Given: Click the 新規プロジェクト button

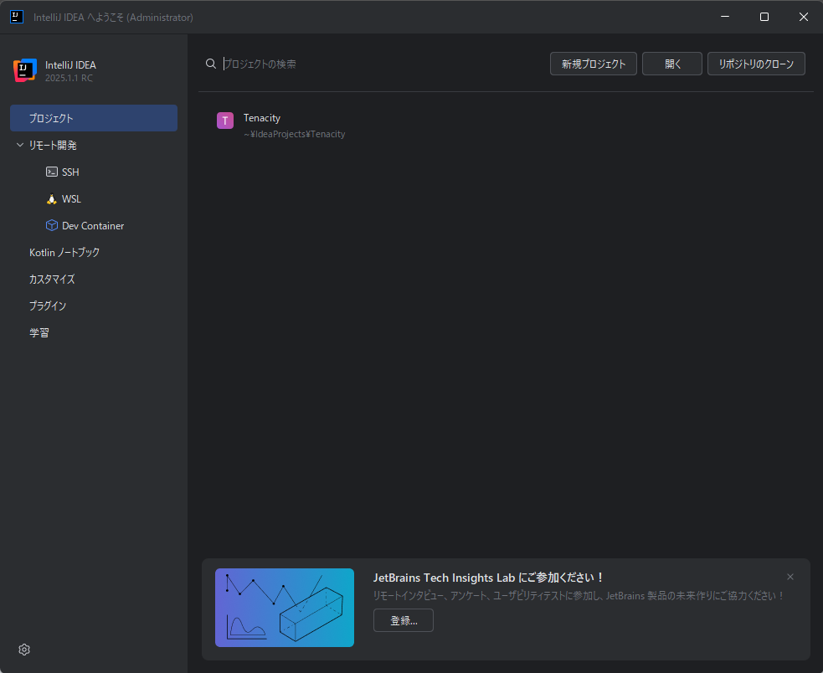Looking at the screenshot, I should point(593,64).
